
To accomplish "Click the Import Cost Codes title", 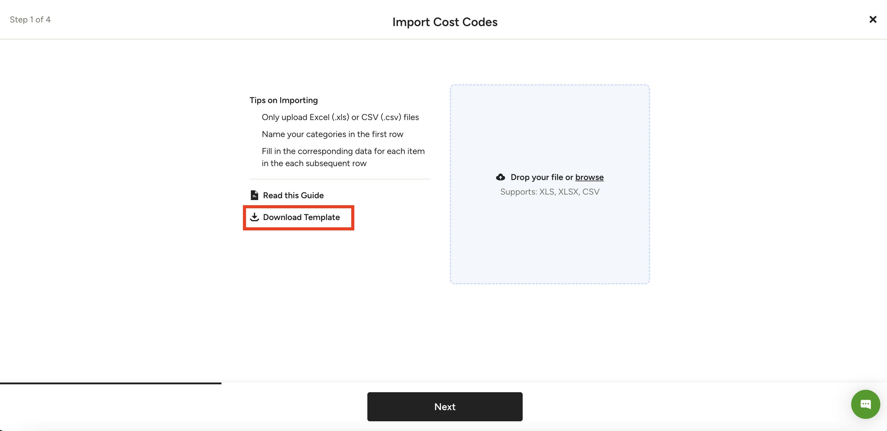I will (x=444, y=22).
